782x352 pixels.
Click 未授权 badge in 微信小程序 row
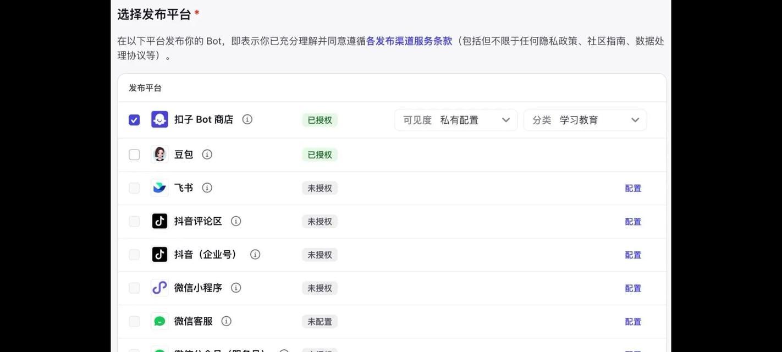pyautogui.click(x=320, y=288)
